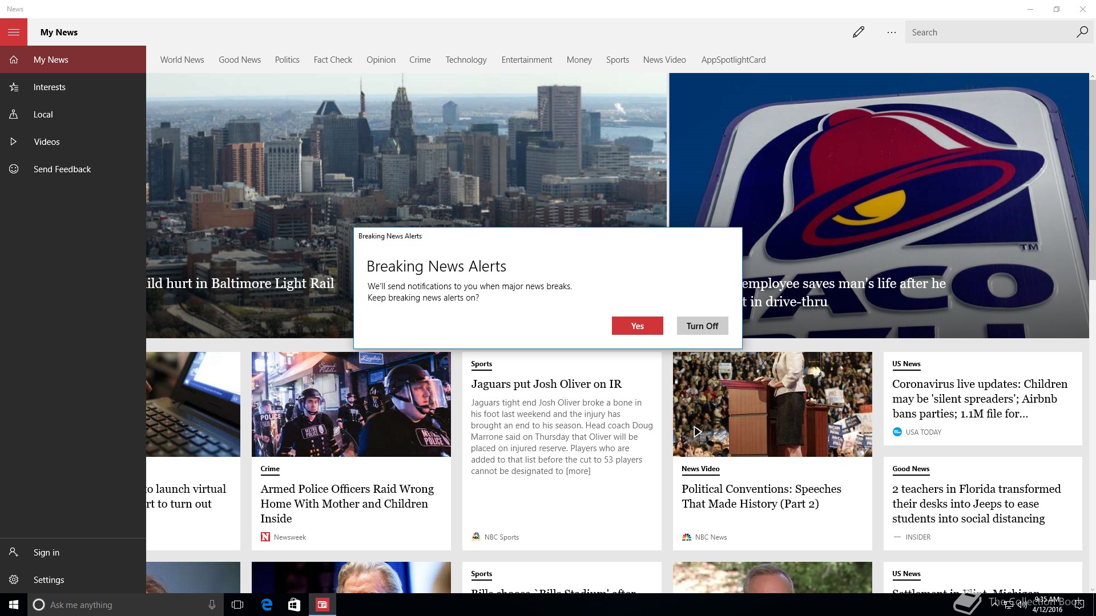Click the Newsweek source logo
The width and height of the screenshot is (1096, 616).
[x=265, y=537]
